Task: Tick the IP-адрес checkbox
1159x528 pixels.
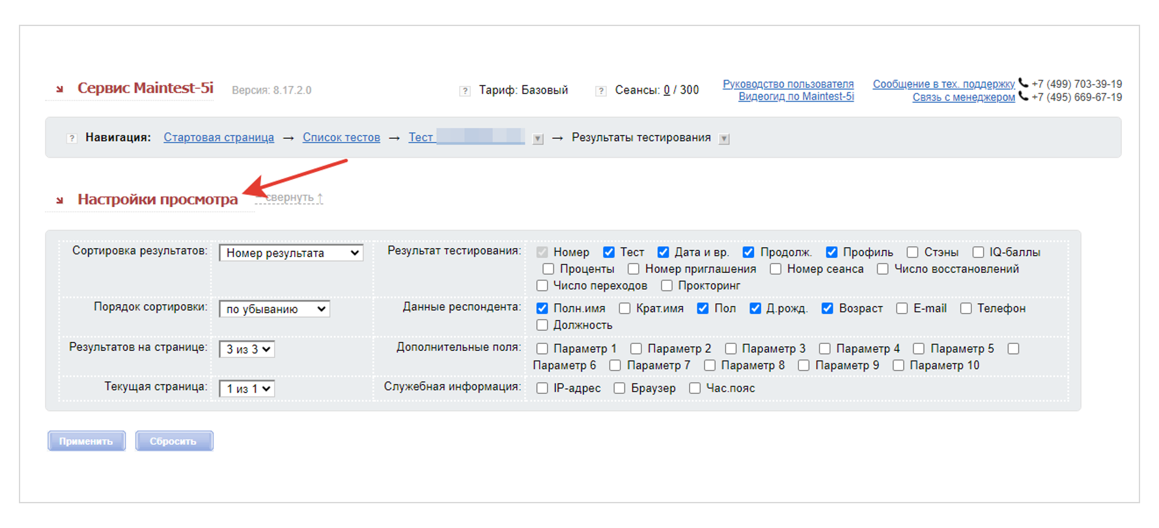Action: tap(542, 389)
